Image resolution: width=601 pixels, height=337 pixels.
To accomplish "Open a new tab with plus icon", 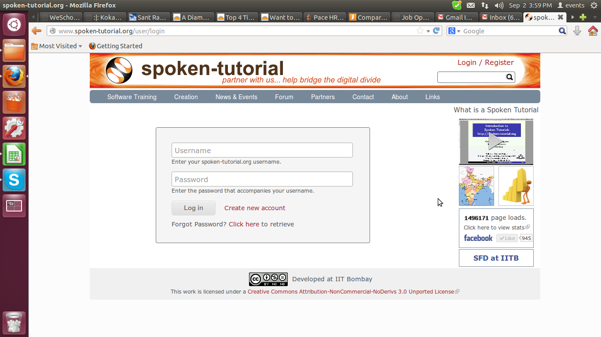I will click(583, 18).
